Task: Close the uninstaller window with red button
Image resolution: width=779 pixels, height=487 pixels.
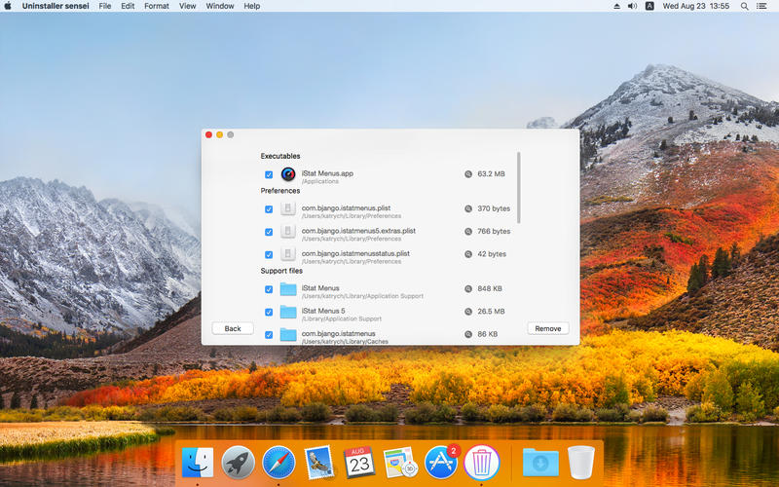Action: point(208,134)
